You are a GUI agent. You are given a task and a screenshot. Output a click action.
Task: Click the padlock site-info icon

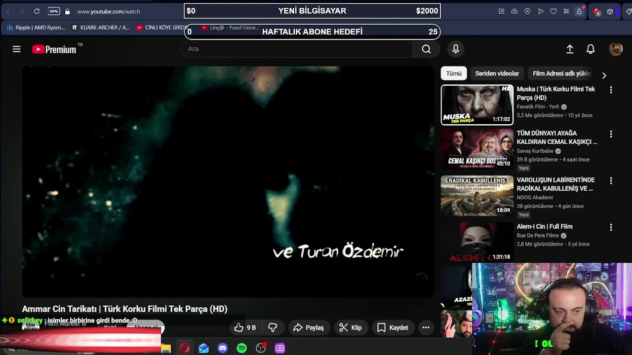(x=67, y=11)
